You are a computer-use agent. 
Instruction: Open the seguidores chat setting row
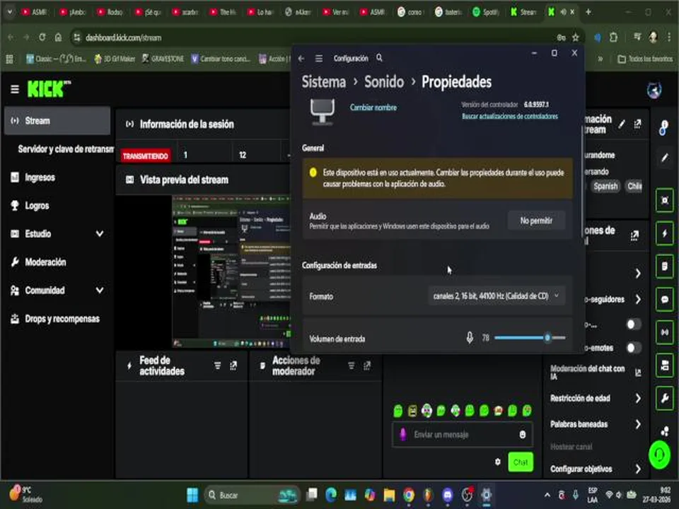coord(614,299)
